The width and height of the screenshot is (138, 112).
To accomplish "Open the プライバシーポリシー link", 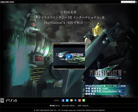I will click(x=69, y=106).
